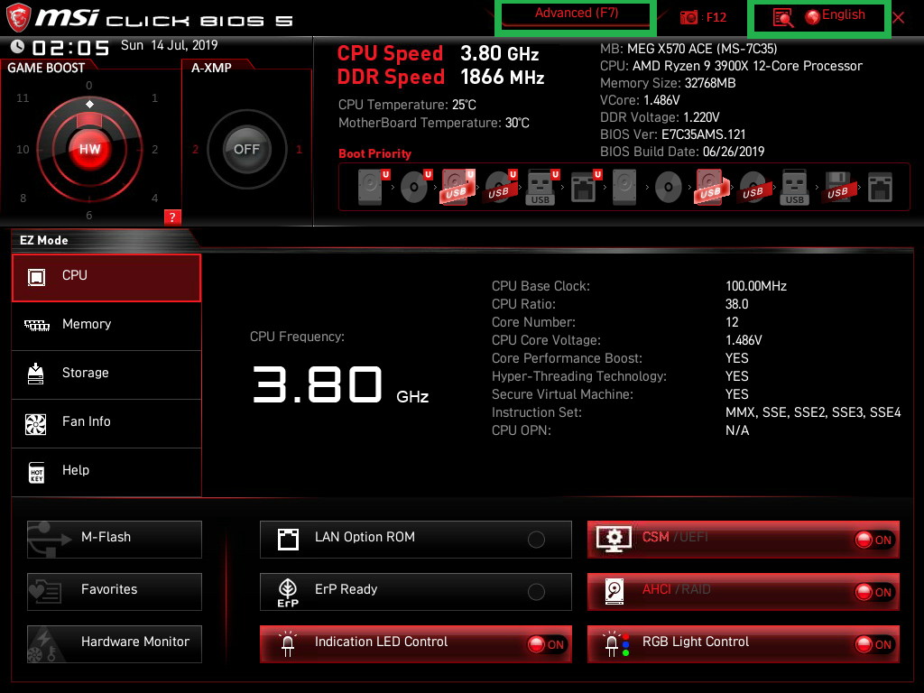Image resolution: width=924 pixels, height=693 pixels.
Task: Click the date "Sun 14 Jul, 2019"
Action: pyautogui.click(x=169, y=45)
